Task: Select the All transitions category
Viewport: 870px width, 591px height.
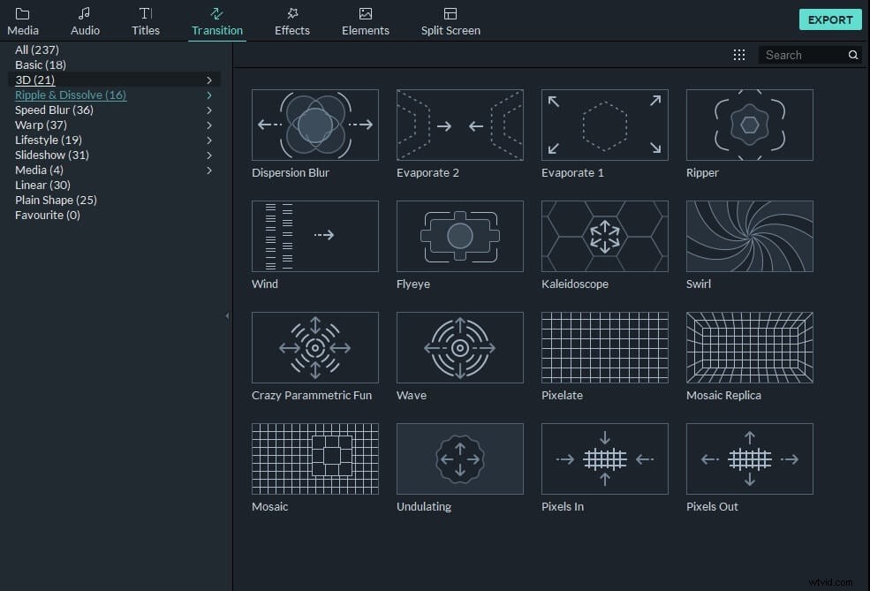Action: tap(36, 49)
